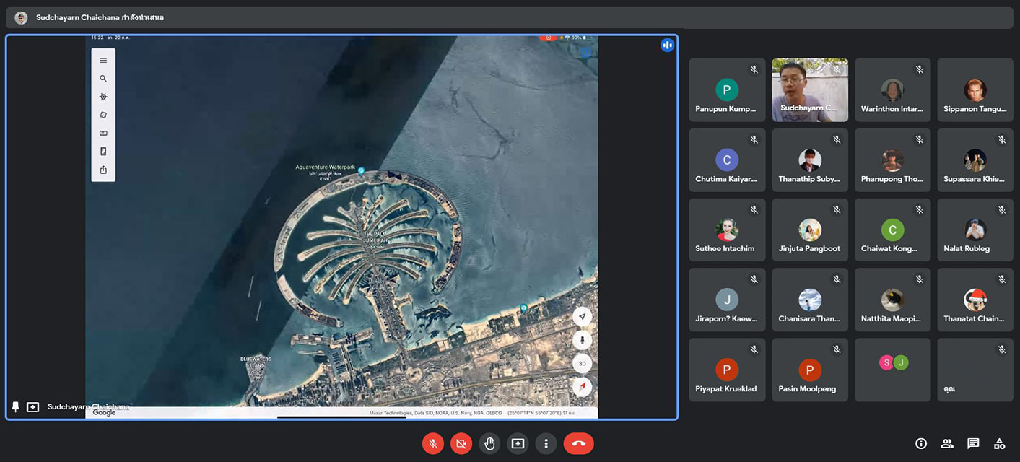1020x462 pixels.
Task: Select the Street View pegman button
Action: click(583, 340)
